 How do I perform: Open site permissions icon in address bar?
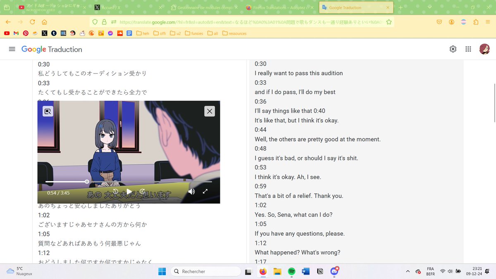[x=113, y=22]
